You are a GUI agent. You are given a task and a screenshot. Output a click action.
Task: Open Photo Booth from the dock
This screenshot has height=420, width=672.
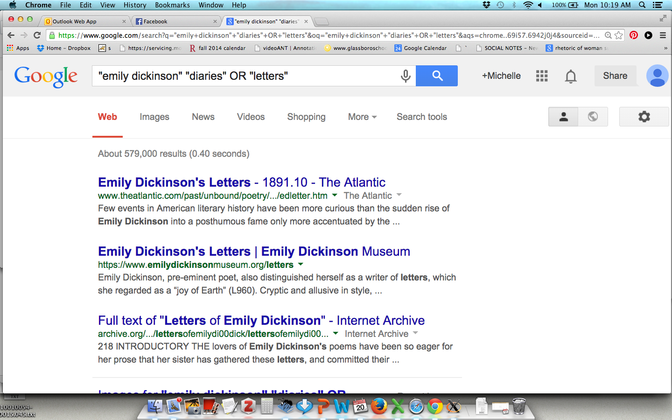coord(211,406)
